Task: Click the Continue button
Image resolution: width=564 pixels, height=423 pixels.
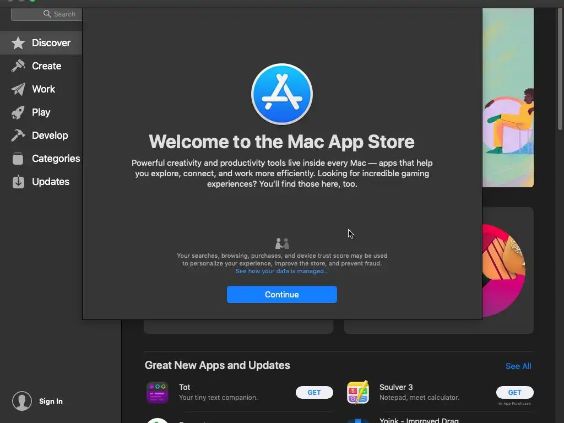Action: 282,294
